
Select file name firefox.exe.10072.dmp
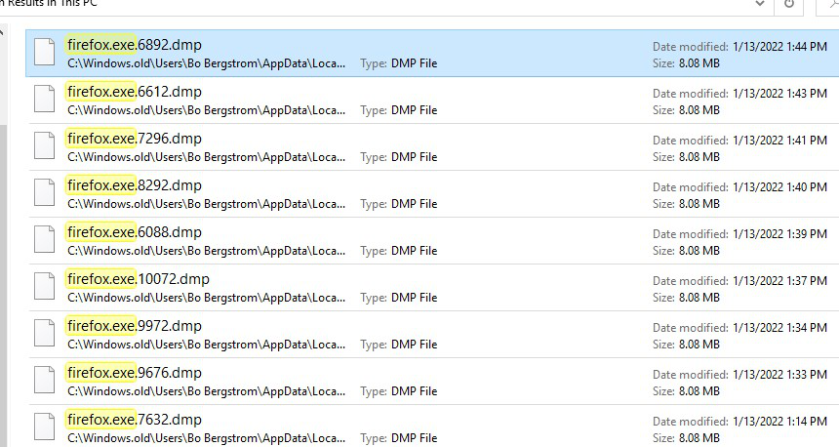(139, 279)
